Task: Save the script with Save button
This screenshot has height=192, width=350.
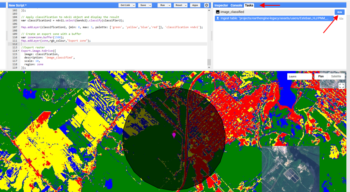Action: (x=143, y=5)
